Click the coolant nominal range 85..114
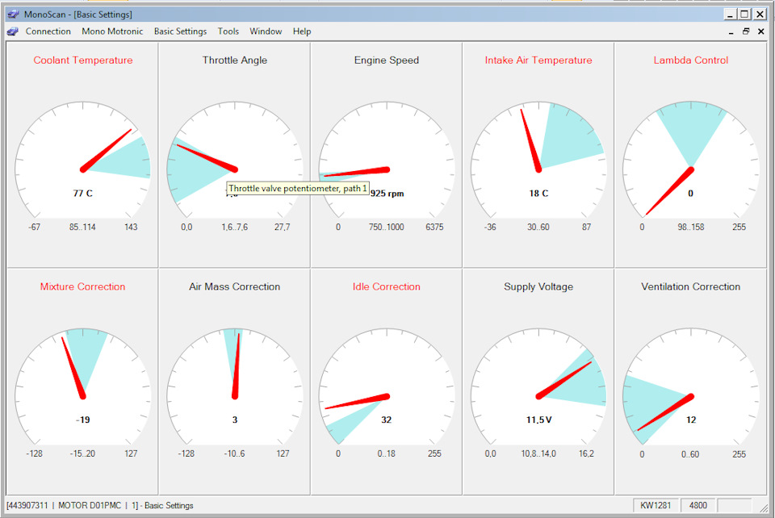Viewport: 775px width, 518px height. (x=82, y=228)
